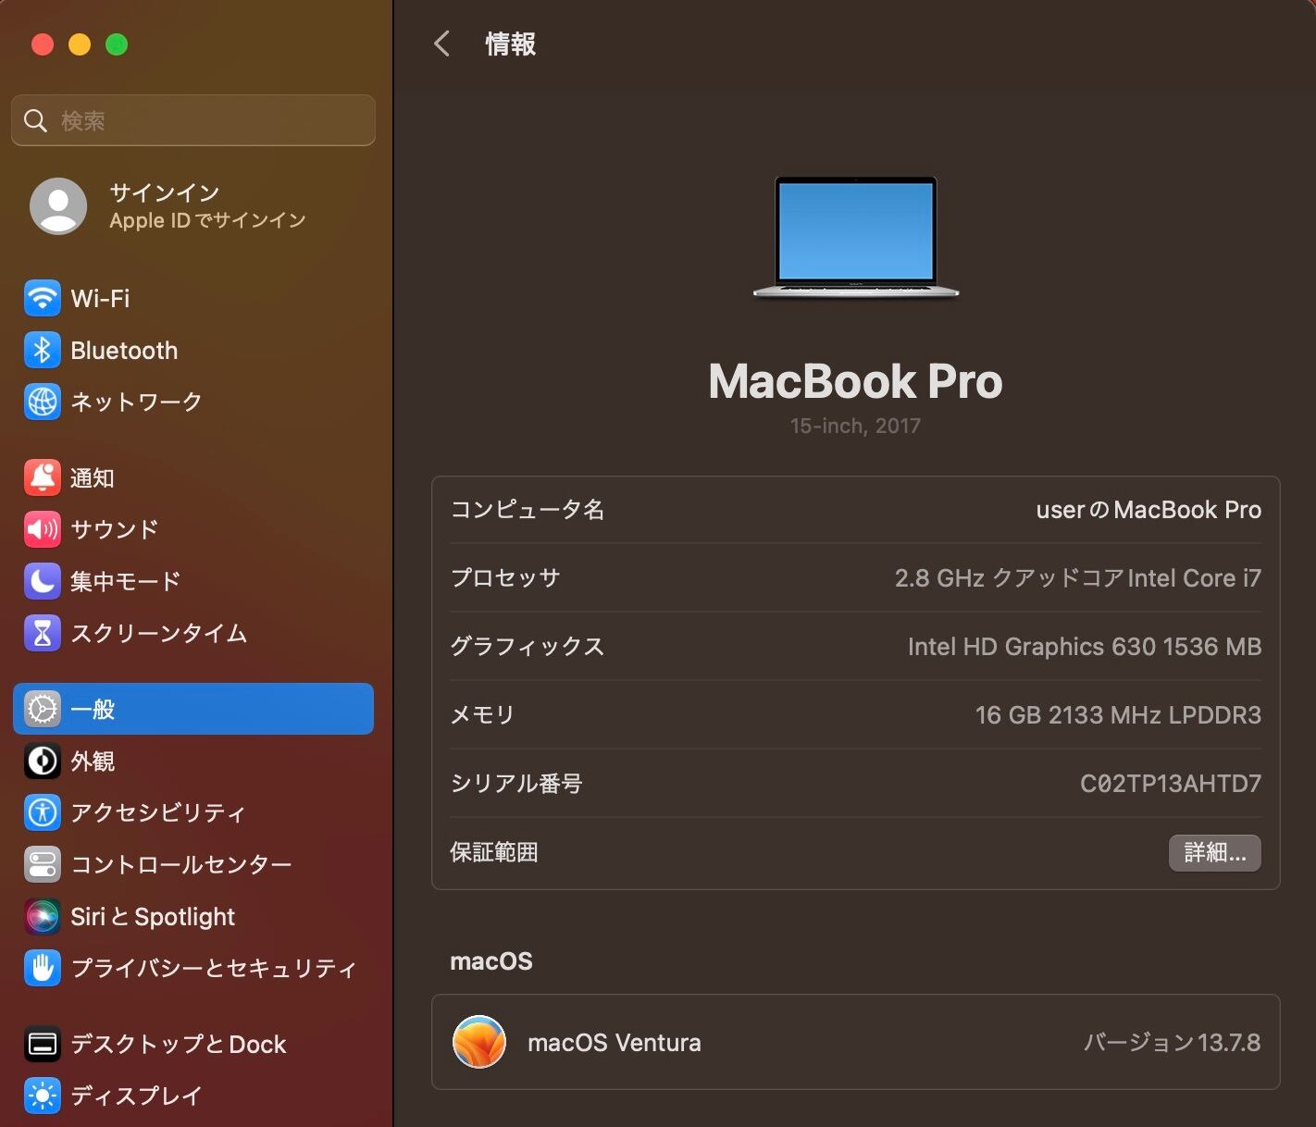
Task: Click the バージョン 13.7.8 text
Action: point(1172,1043)
